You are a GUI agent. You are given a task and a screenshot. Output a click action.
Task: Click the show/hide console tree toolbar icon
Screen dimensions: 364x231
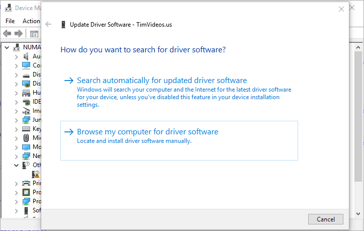coord(34,34)
